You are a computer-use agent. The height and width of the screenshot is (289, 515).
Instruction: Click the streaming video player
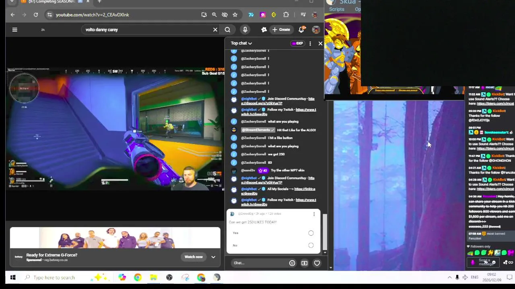click(115, 128)
